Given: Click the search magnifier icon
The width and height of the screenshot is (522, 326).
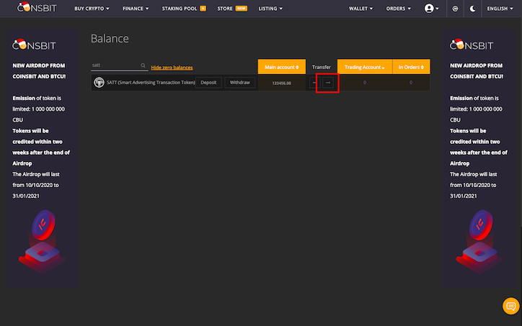Looking at the screenshot, I should pos(143,65).
